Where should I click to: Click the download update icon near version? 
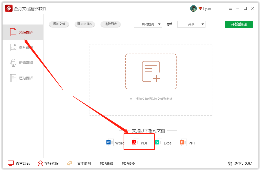pos(230,164)
